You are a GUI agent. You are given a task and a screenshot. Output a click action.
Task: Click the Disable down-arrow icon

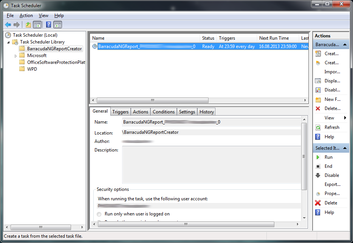318,175
